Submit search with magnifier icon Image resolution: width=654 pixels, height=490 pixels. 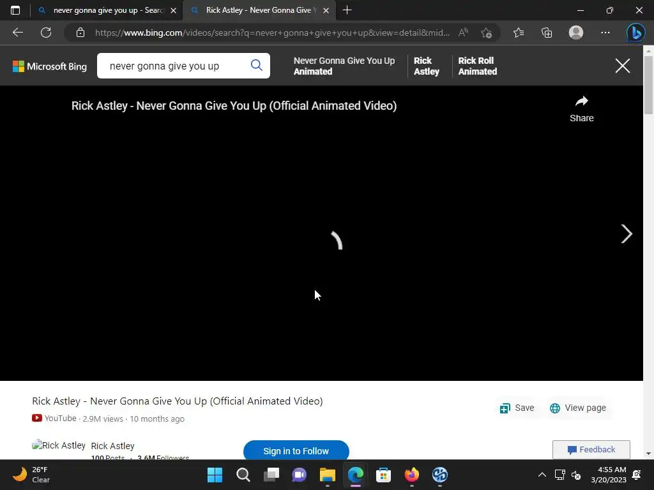coord(257,65)
